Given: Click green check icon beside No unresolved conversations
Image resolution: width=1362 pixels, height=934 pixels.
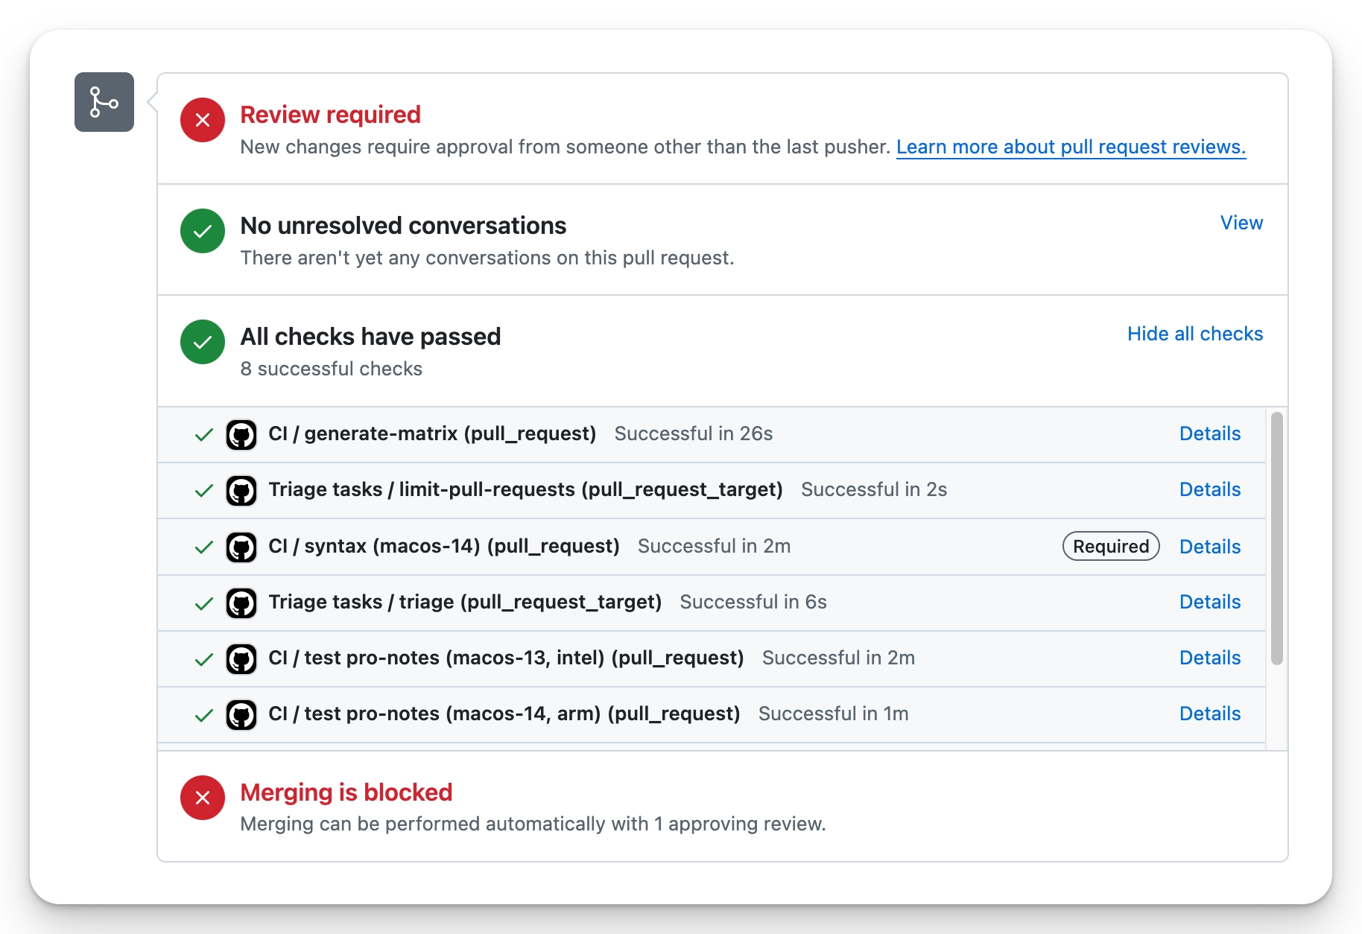Looking at the screenshot, I should pos(203,231).
